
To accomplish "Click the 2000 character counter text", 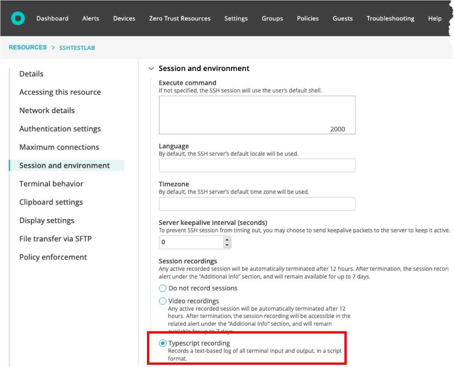I will 337,129.
